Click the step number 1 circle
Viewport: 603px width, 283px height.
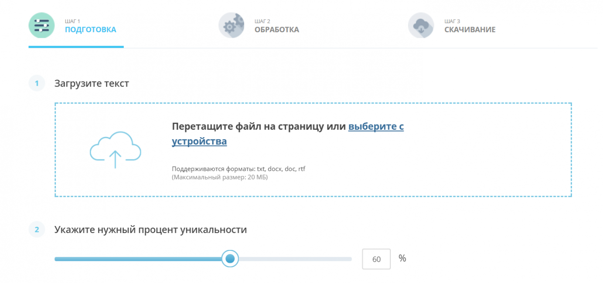coord(37,83)
